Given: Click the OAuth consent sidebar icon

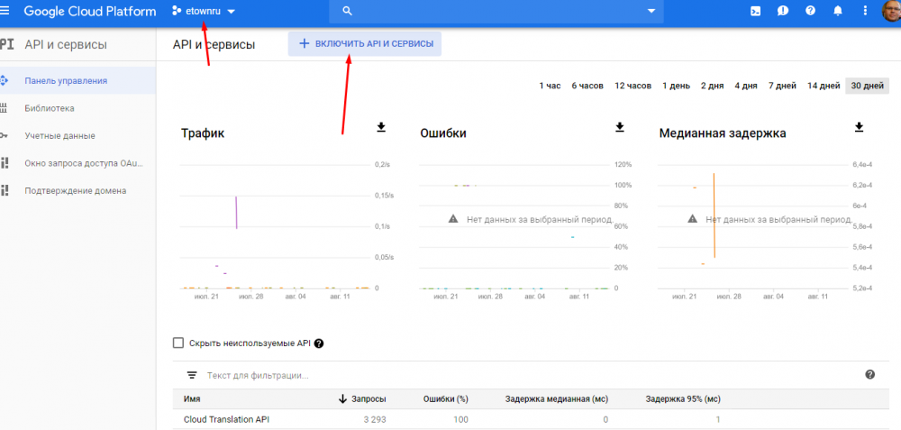Looking at the screenshot, I should point(4,163).
